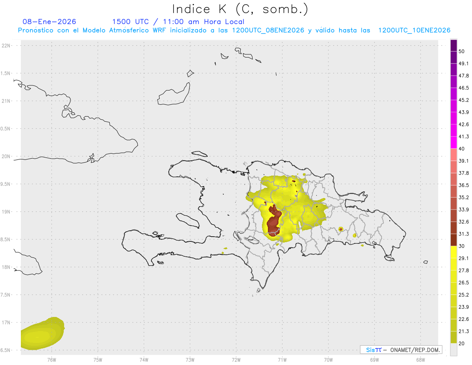Screen dimensions: 472x365
Task: Click the colorbar label "45.2"
Action: 464,100
